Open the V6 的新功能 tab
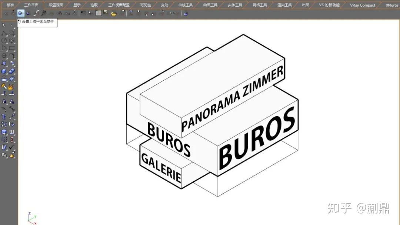 pyautogui.click(x=329, y=5)
